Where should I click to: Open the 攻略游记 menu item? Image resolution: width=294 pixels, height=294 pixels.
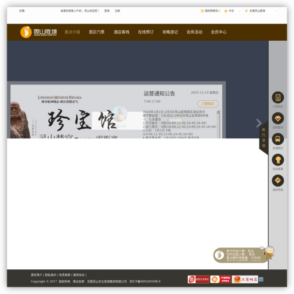pyautogui.click(x=170, y=32)
